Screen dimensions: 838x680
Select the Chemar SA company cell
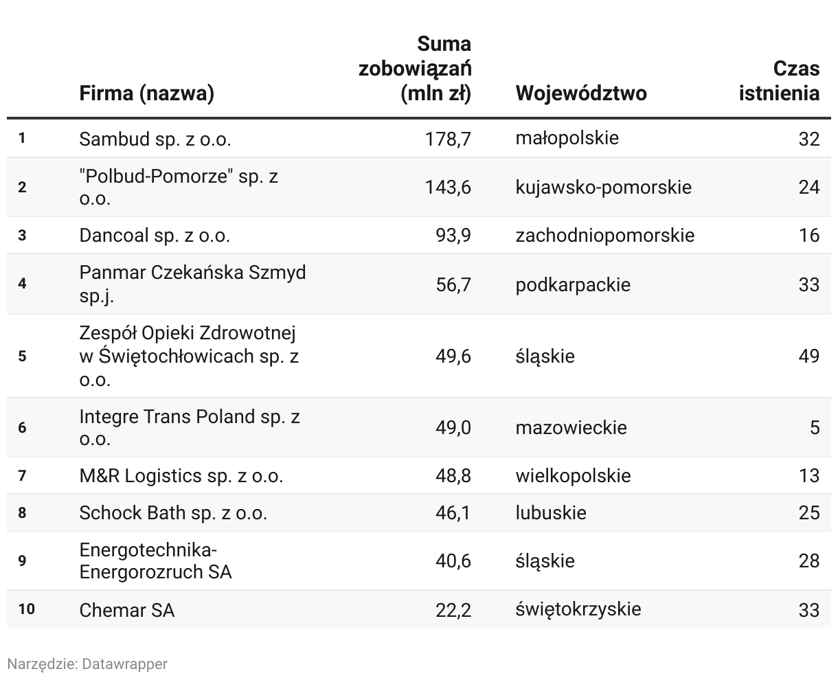click(127, 610)
